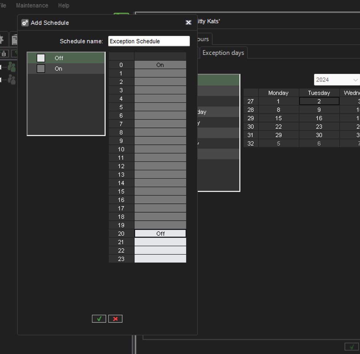Confirm schedule with green checkmark button
This screenshot has width=360, height=354.
click(x=99, y=319)
